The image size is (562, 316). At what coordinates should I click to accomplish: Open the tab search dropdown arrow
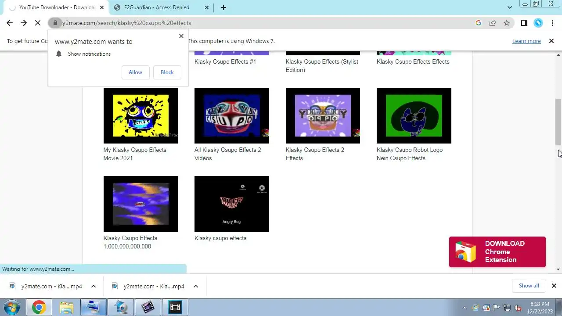pos(510,7)
